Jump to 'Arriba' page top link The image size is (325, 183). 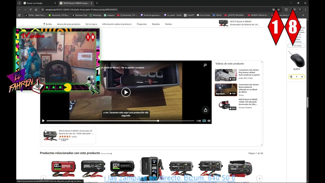coord(47,24)
